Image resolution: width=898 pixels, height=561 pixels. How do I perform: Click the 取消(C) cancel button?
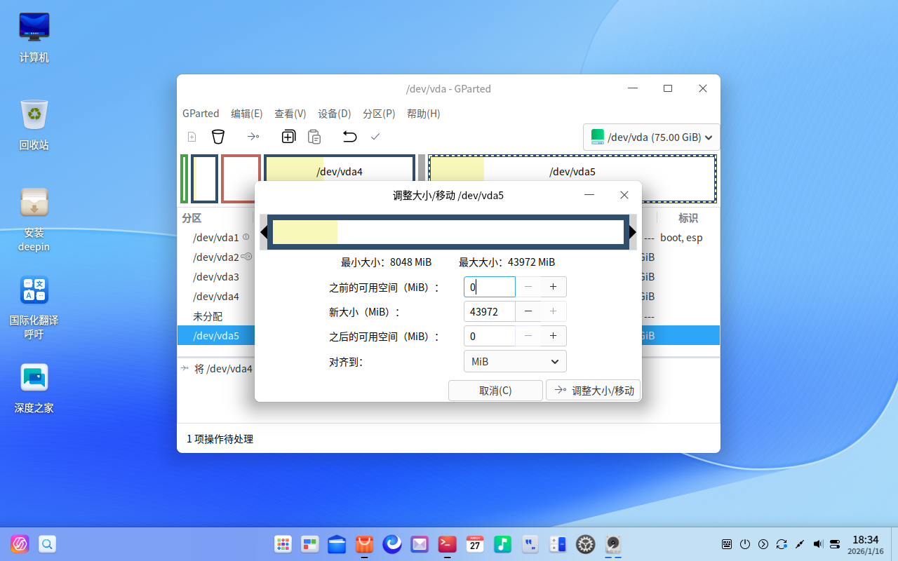pos(495,390)
